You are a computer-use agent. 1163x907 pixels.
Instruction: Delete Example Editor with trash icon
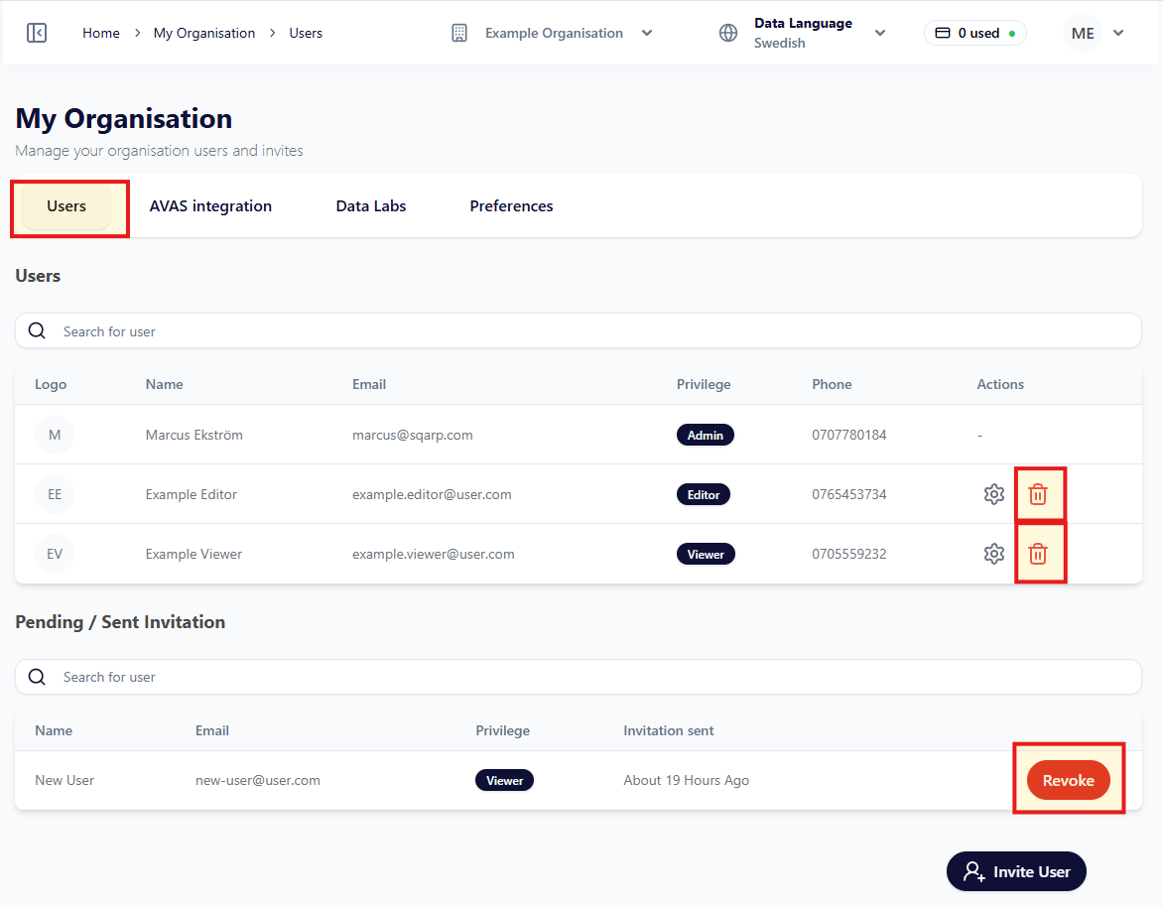click(1038, 494)
